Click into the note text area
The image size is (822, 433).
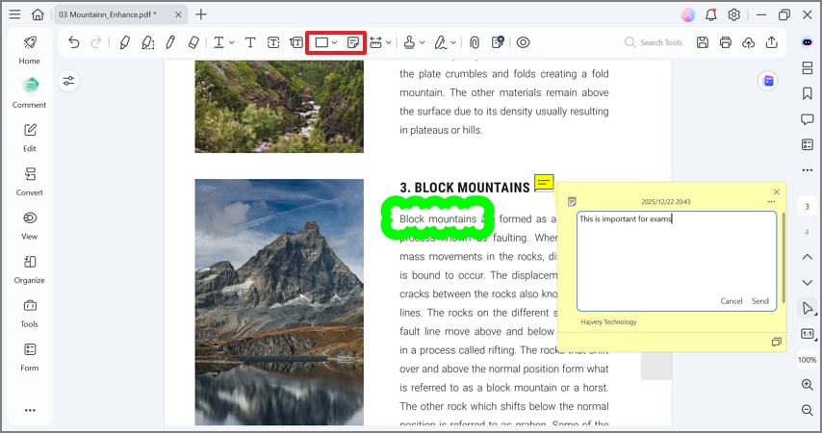coord(677,261)
